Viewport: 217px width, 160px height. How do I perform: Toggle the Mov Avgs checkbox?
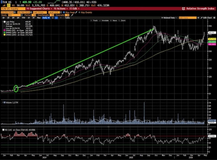pos(64,12)
